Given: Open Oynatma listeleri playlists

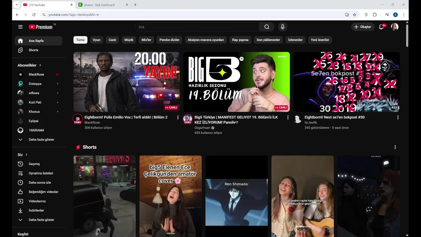Looking at the screenshot, I should (38, 173).
